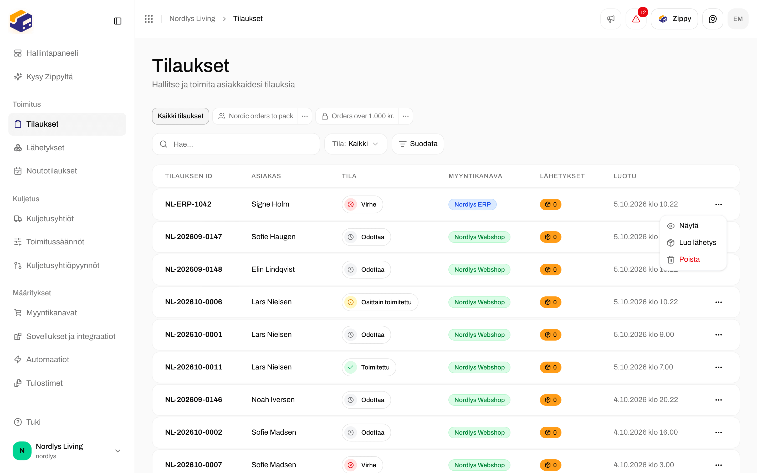757x473 pixels.
Task: Click the EM user avatar
Action: tap(738, 19)
